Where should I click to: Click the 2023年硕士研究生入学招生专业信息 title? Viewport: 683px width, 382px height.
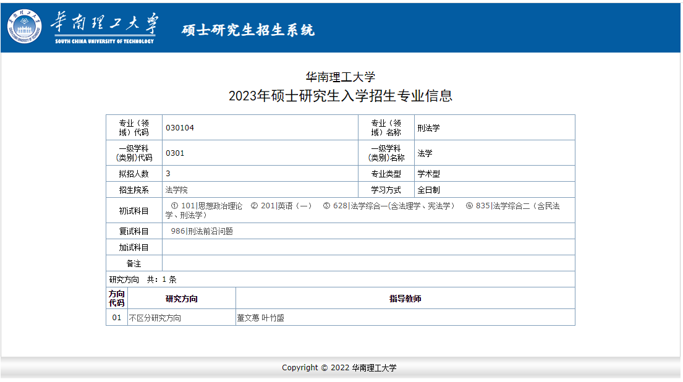pos(340,96)
